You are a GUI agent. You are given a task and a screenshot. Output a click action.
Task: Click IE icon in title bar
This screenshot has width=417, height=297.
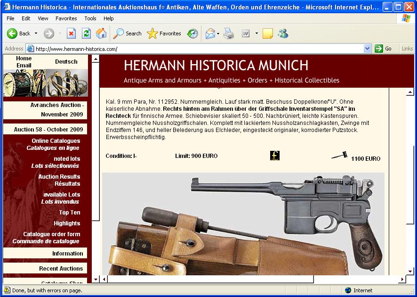pos(7,7)
